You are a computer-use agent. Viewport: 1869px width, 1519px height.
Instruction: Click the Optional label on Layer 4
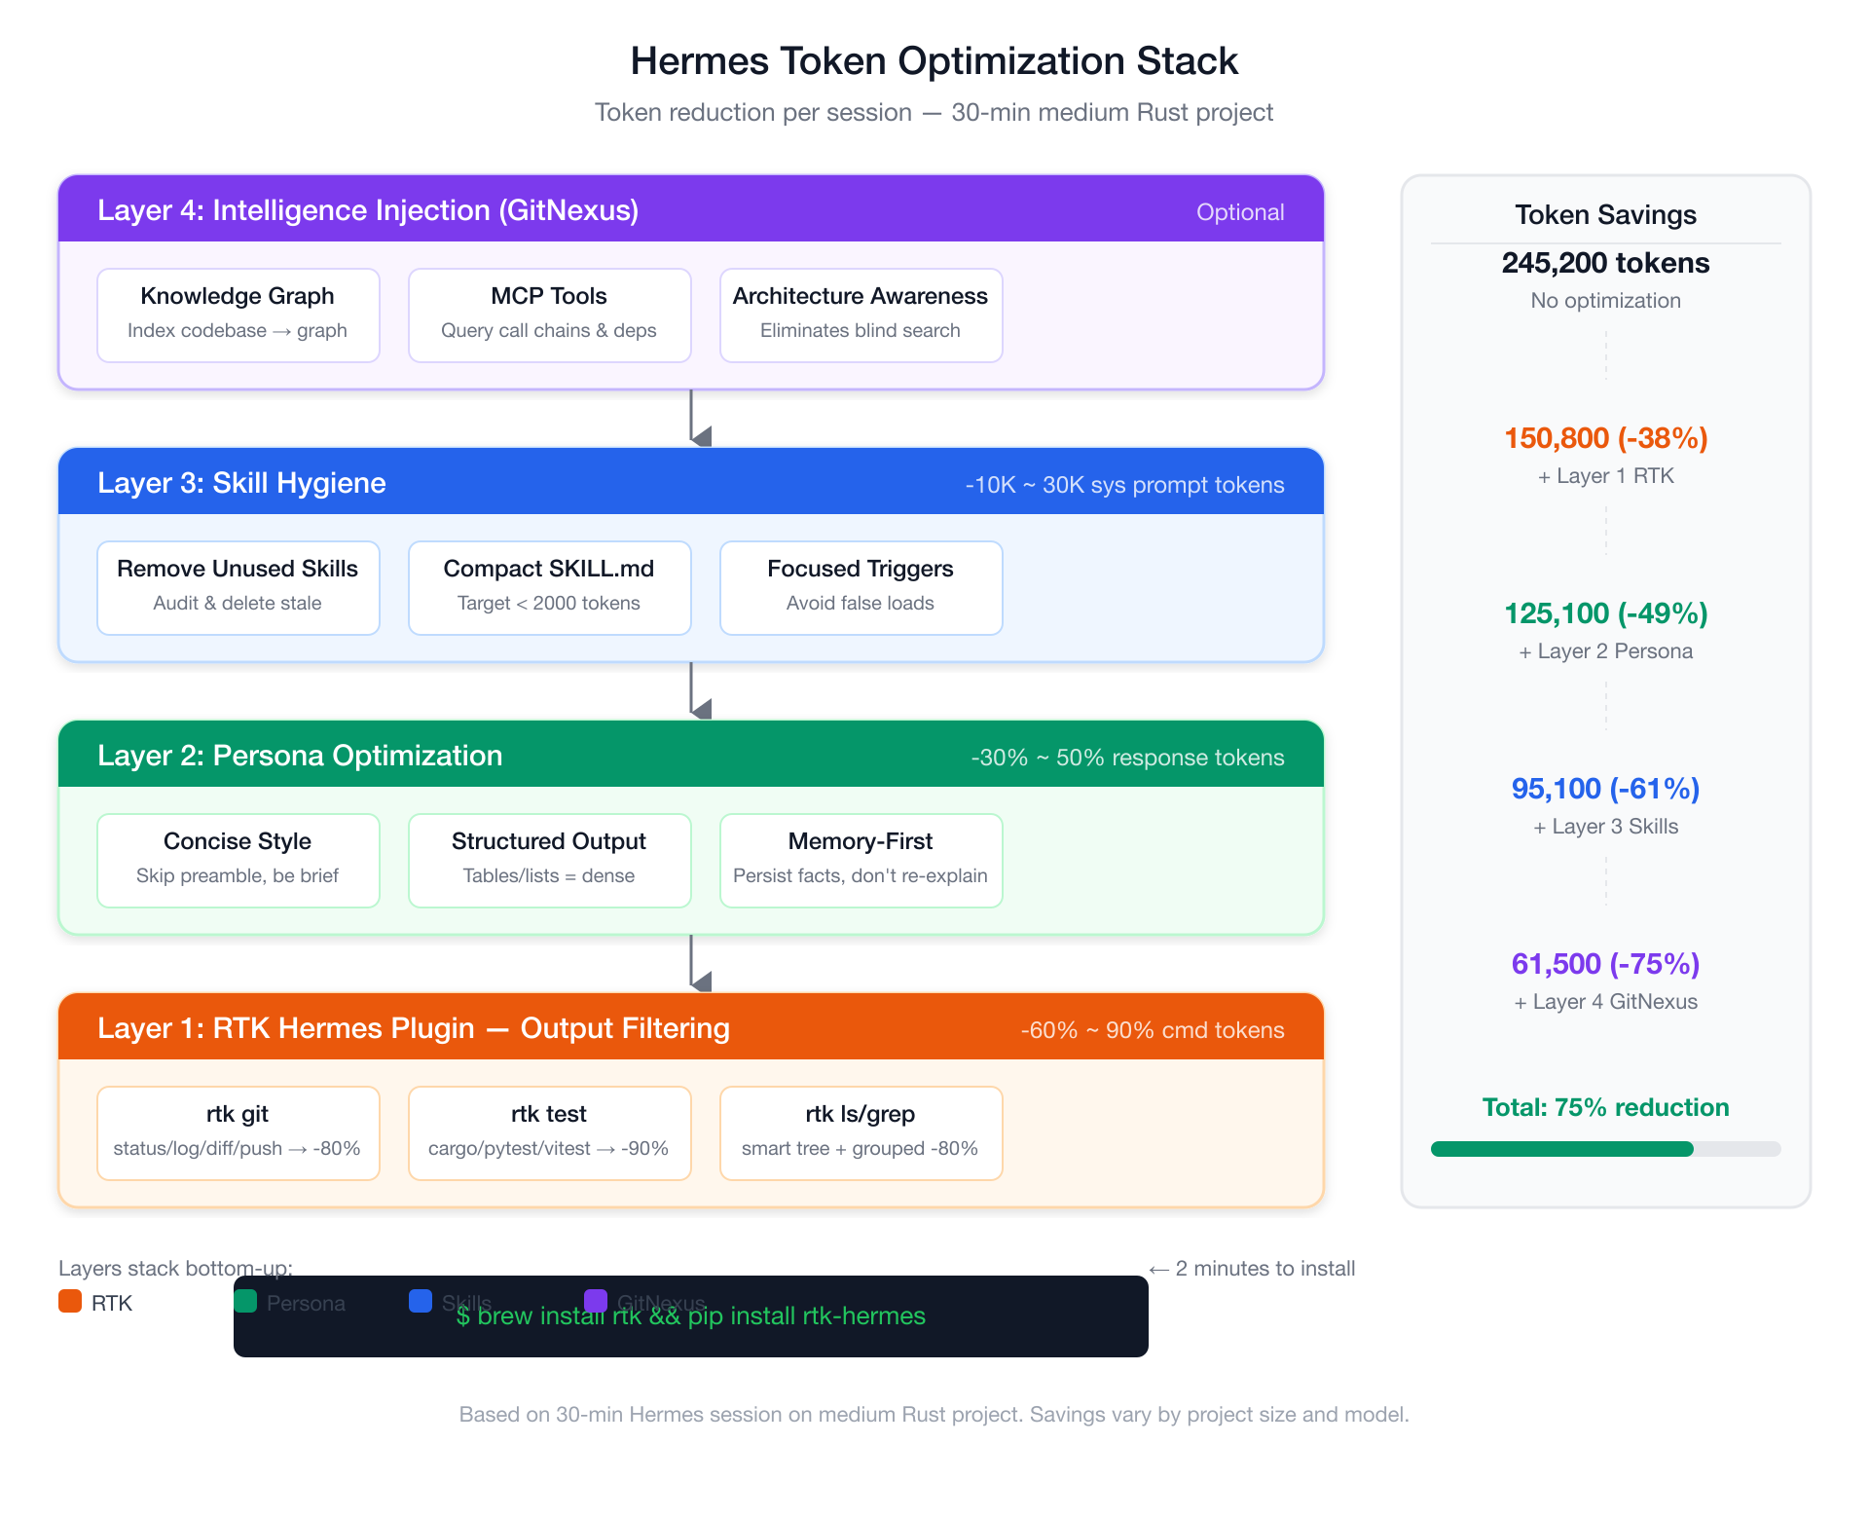point(1240,212)
